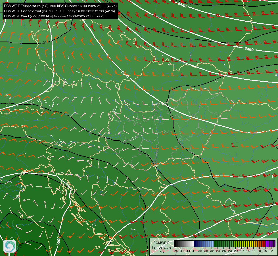The width and height of the screenshot is (278, 256).
Task: Click the -11 value on the temperature scale
Action: pyautogui.click(x=253, y=251)
